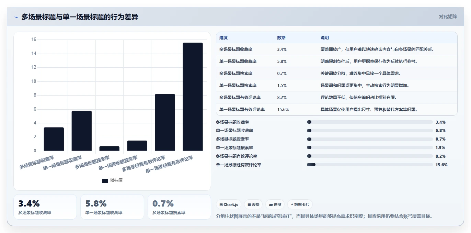The width and height of the screenshot is (471, 233).
Task: Click the 多场景标题有效评论率 progress bar
Action: point(370,156)
